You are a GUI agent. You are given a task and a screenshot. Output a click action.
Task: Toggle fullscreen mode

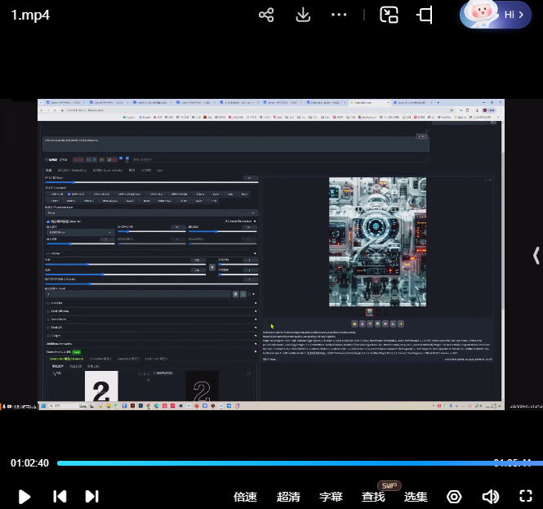click(526, 496)
